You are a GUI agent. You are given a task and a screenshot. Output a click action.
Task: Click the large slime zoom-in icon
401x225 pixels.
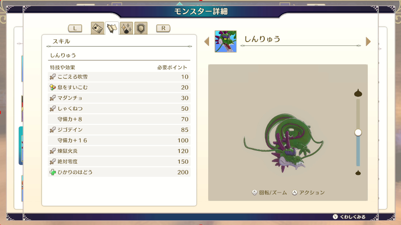[x=358, y=93]
